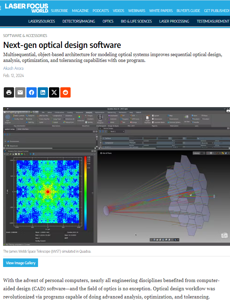
Task: Click the View Image Gallery button
Action: pyautogui.click(x=21, y=263)
